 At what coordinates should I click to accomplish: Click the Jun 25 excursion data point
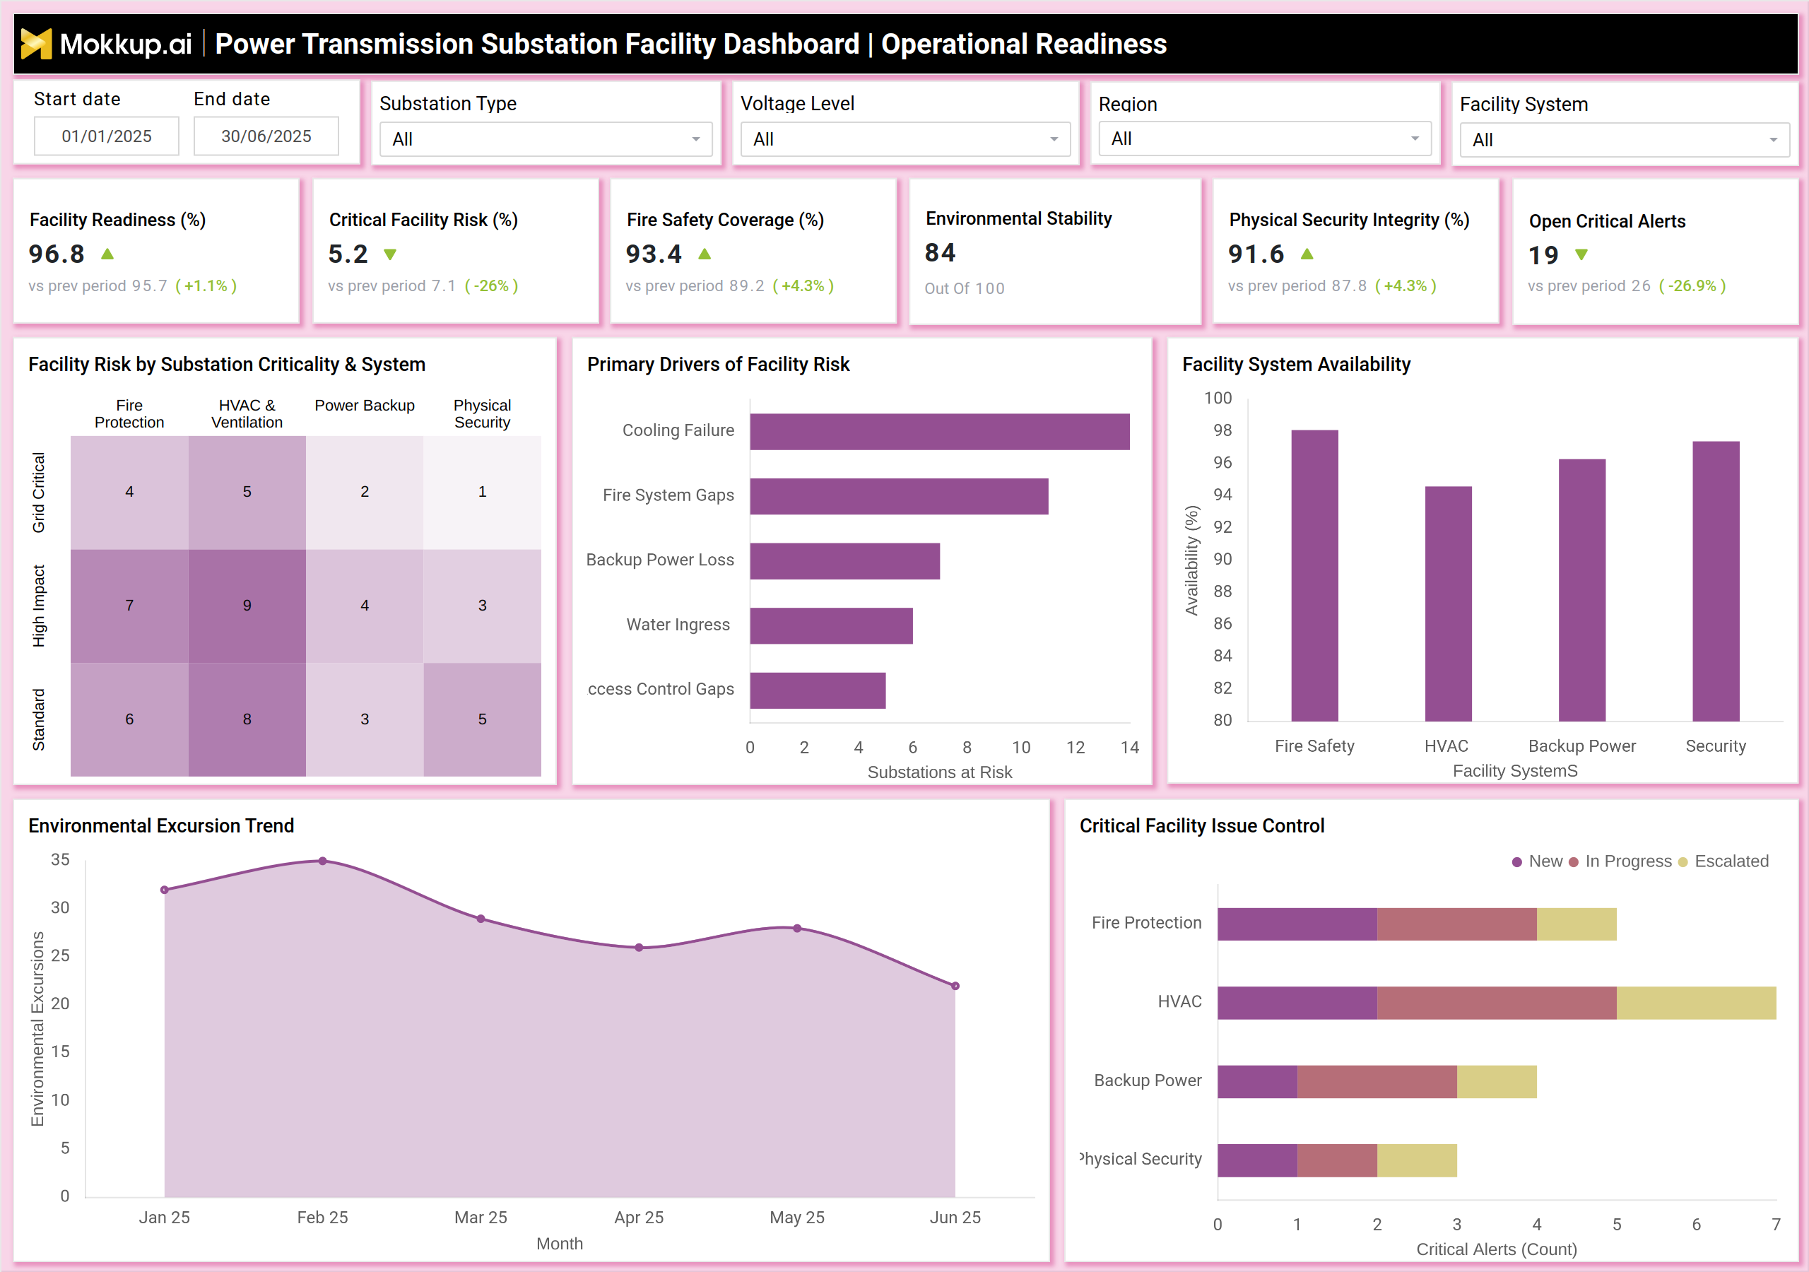pyautogui.click(x=955, y=986)
